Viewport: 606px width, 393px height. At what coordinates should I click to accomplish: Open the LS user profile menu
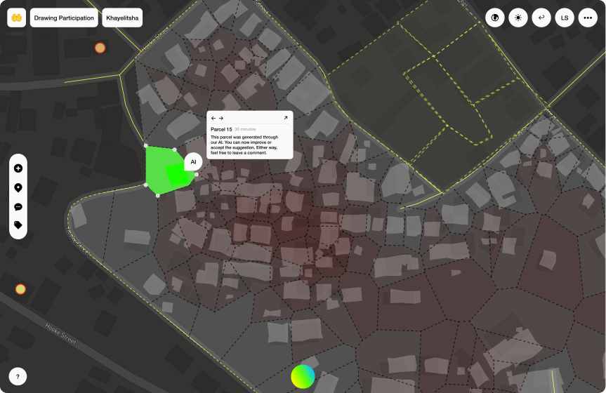(x=564, y=18)
